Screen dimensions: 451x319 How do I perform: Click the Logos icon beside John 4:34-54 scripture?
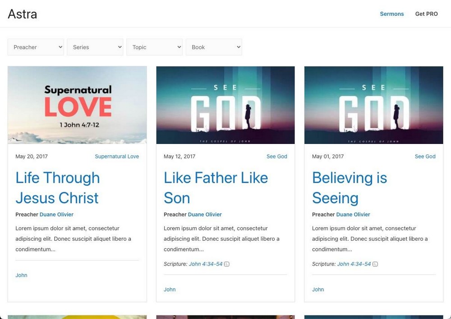[225, 264]
